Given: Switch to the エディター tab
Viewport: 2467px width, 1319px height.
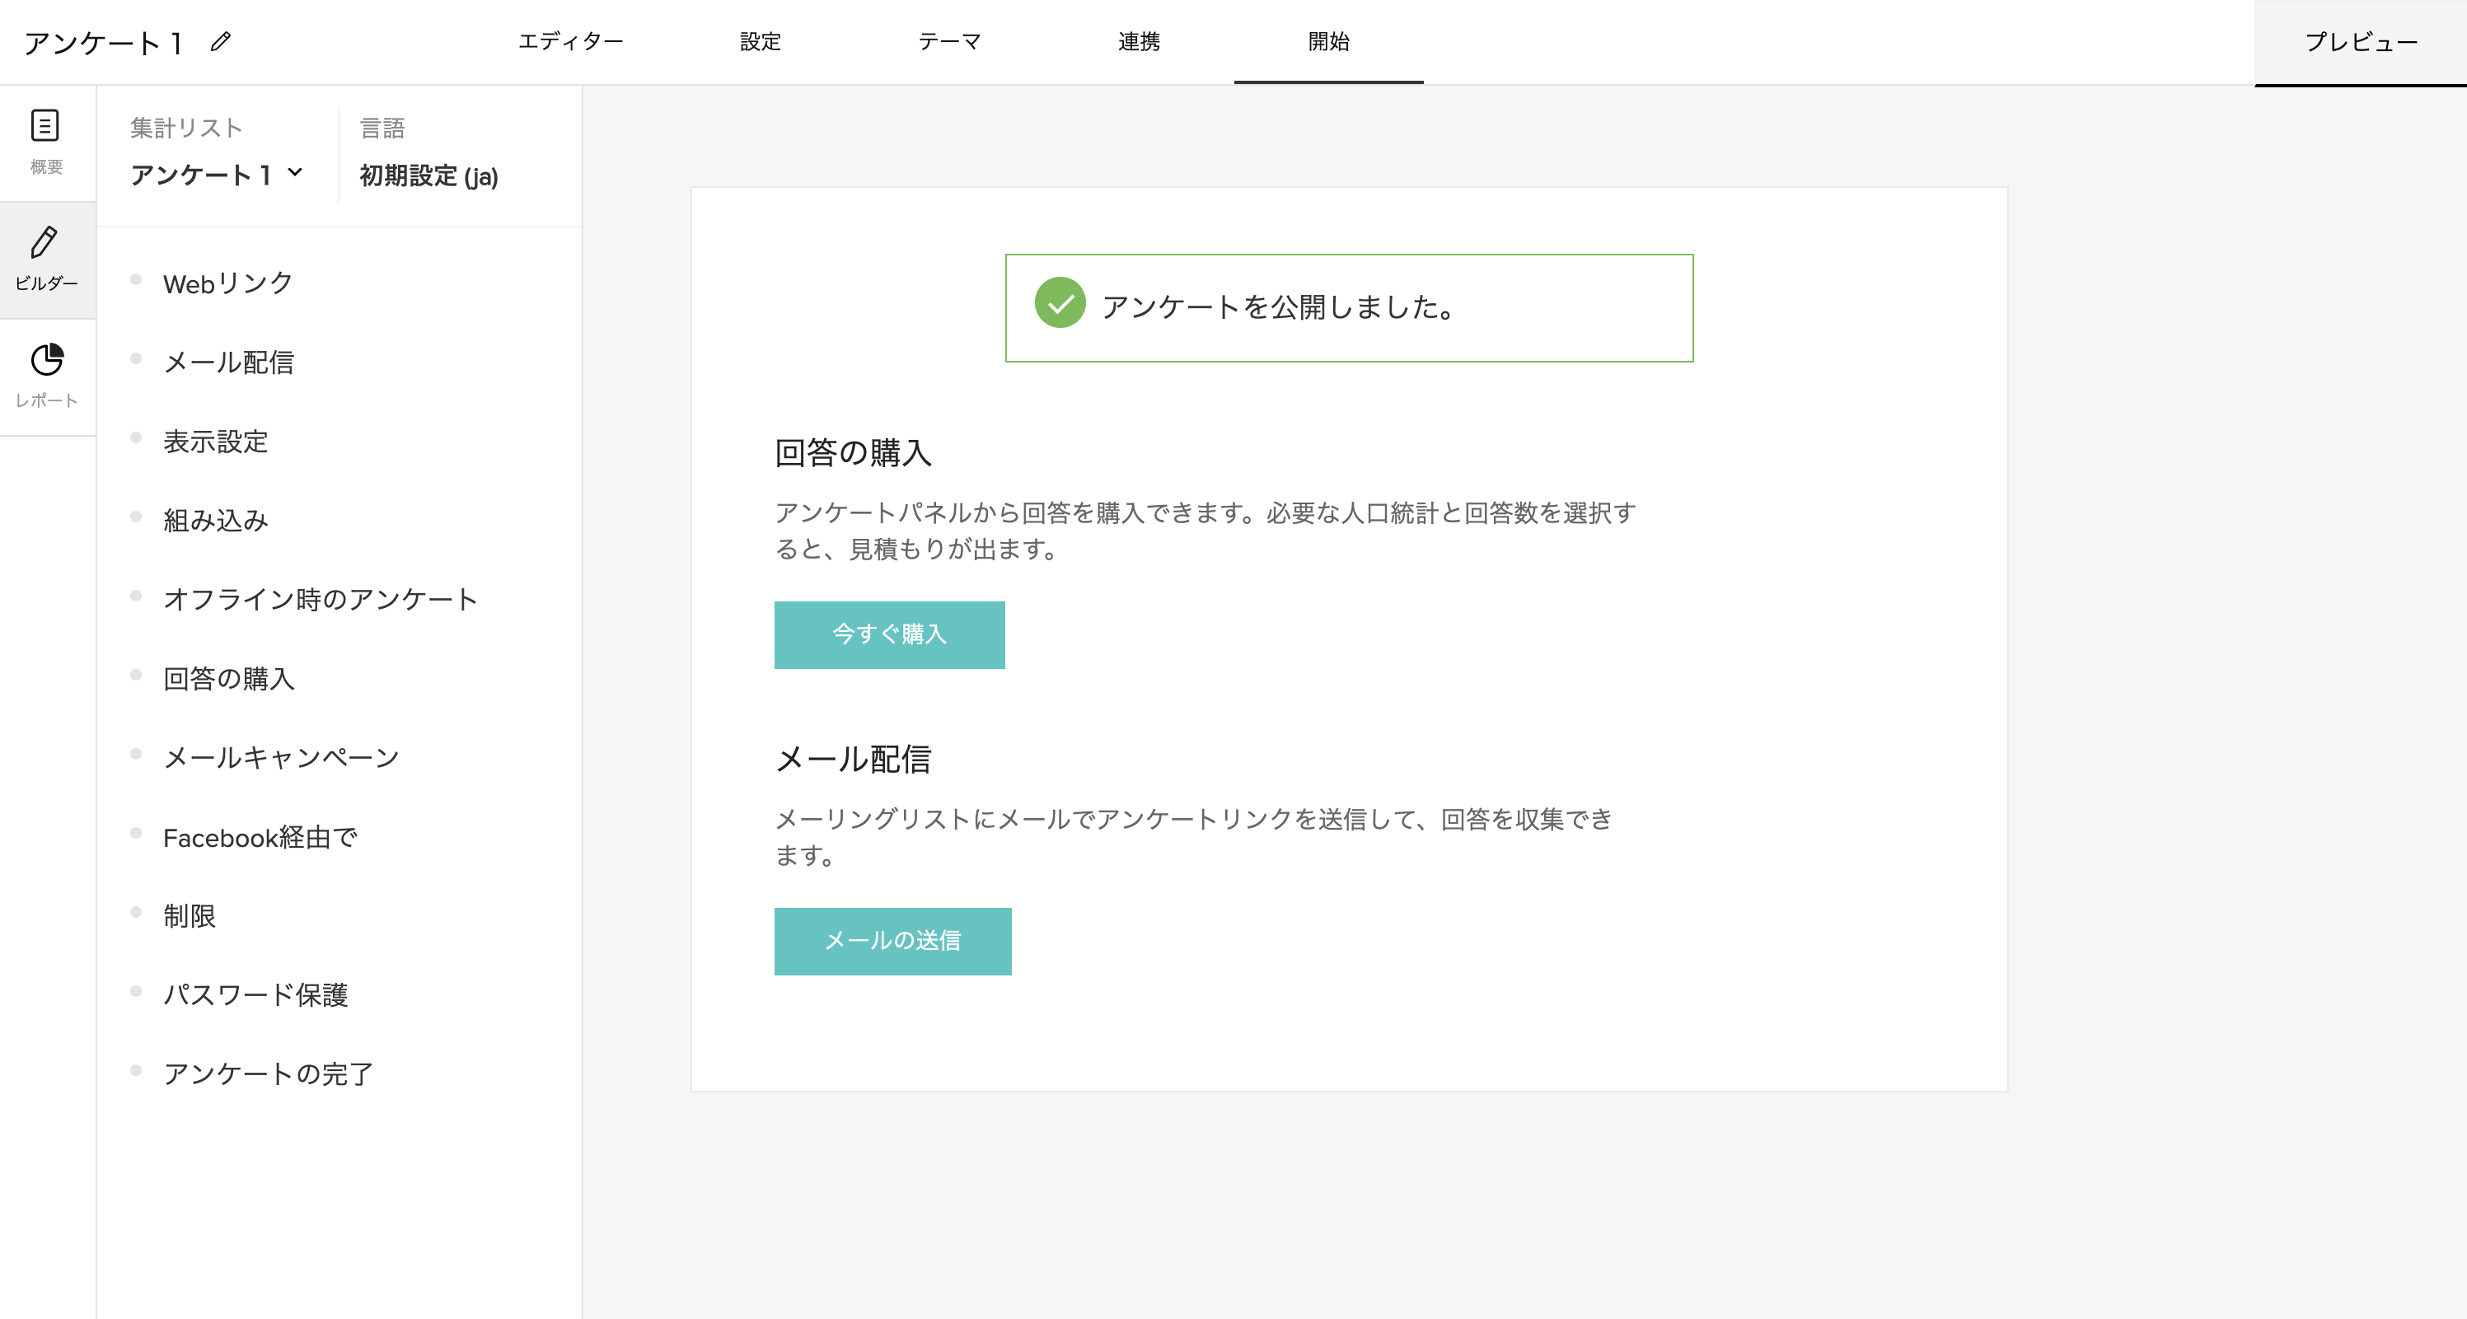Looking at the screenshot, I should [572, 42].
